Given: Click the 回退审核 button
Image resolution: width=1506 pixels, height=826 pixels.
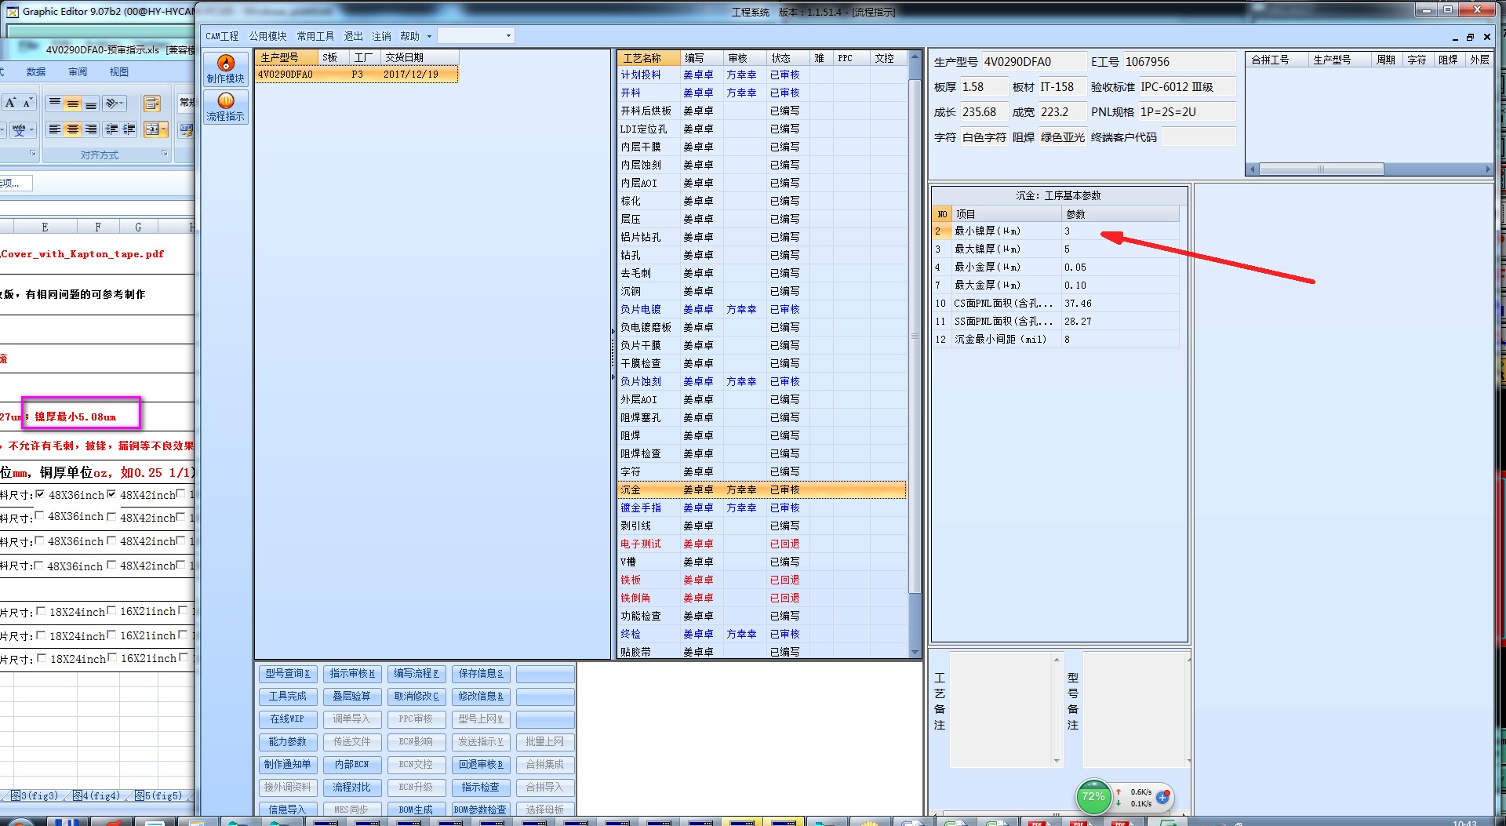Looking at the screenshot, I should pos(482,764).
